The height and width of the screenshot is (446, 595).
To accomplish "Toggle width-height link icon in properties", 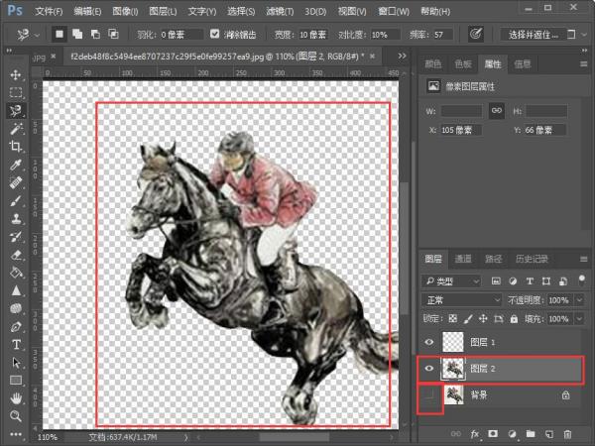I will (x=497, y=111).
